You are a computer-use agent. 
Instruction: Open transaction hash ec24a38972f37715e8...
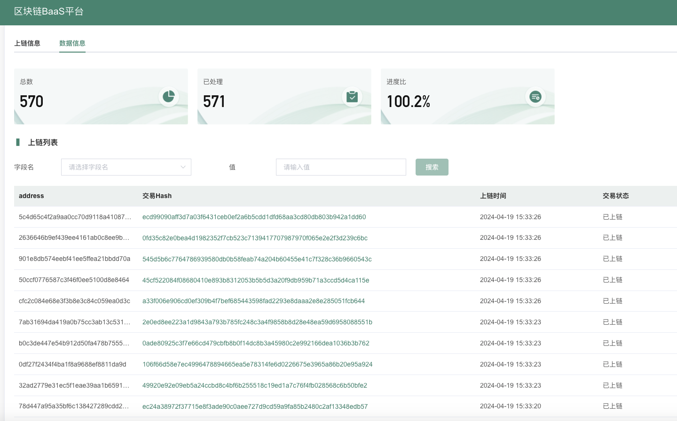(255, 406)
